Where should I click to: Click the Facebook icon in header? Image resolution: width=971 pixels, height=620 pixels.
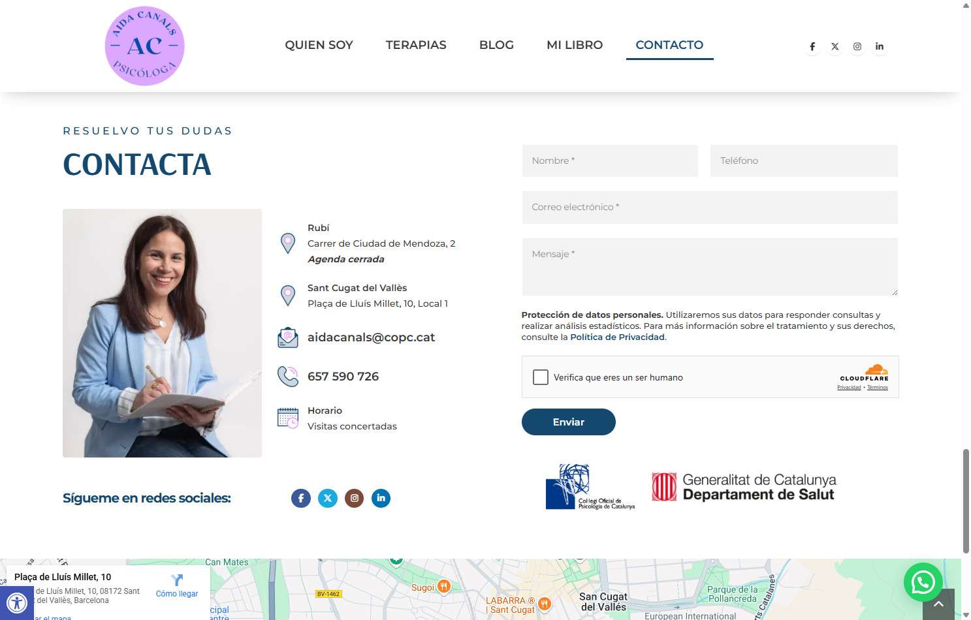812,46
